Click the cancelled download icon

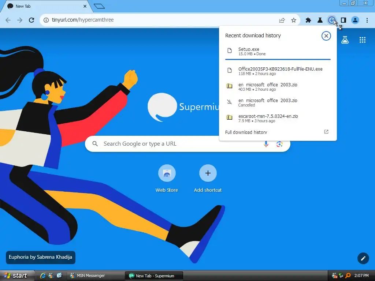230,102
